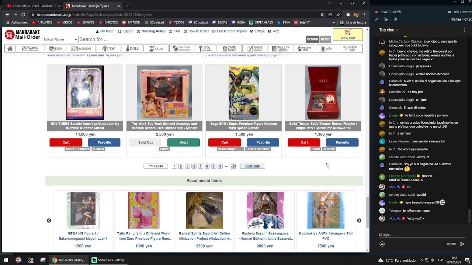The height and width of the screenshot is (265, 472).
Task: Click Refresh Chat in Streamlabs
Action: (x=461, y=20)
